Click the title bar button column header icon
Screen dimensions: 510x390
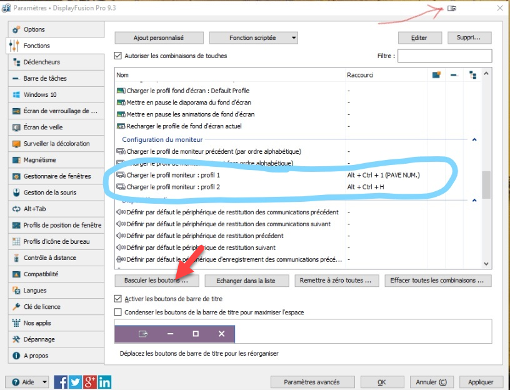click(x=436, y=75)
